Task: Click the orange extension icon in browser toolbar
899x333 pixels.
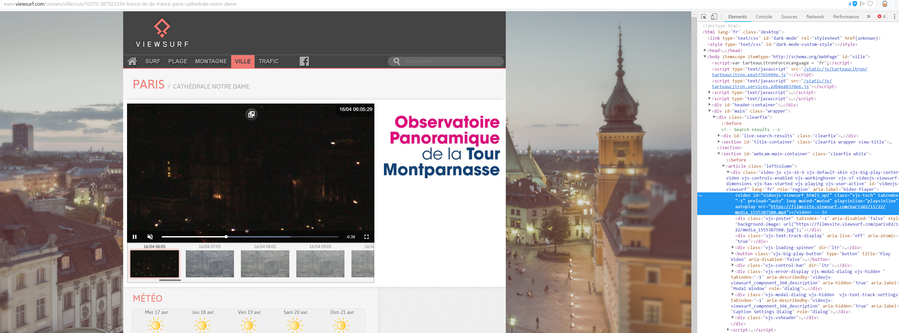Action: coord(884,4)
